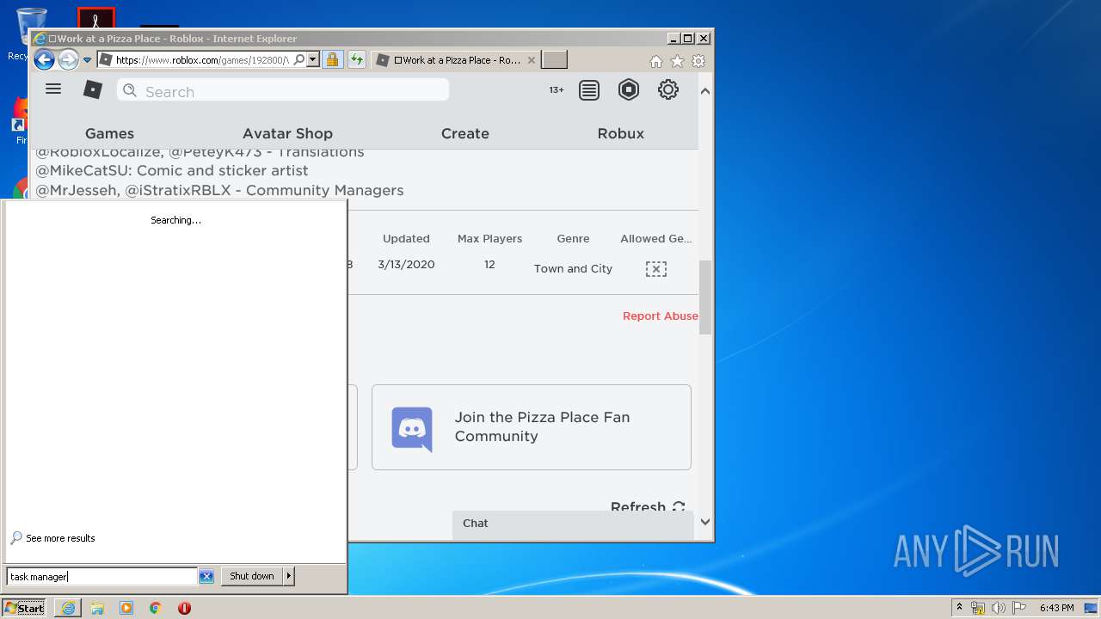Open recent pages dropdown arrow

pyautogui.click(x=87, y=60)
